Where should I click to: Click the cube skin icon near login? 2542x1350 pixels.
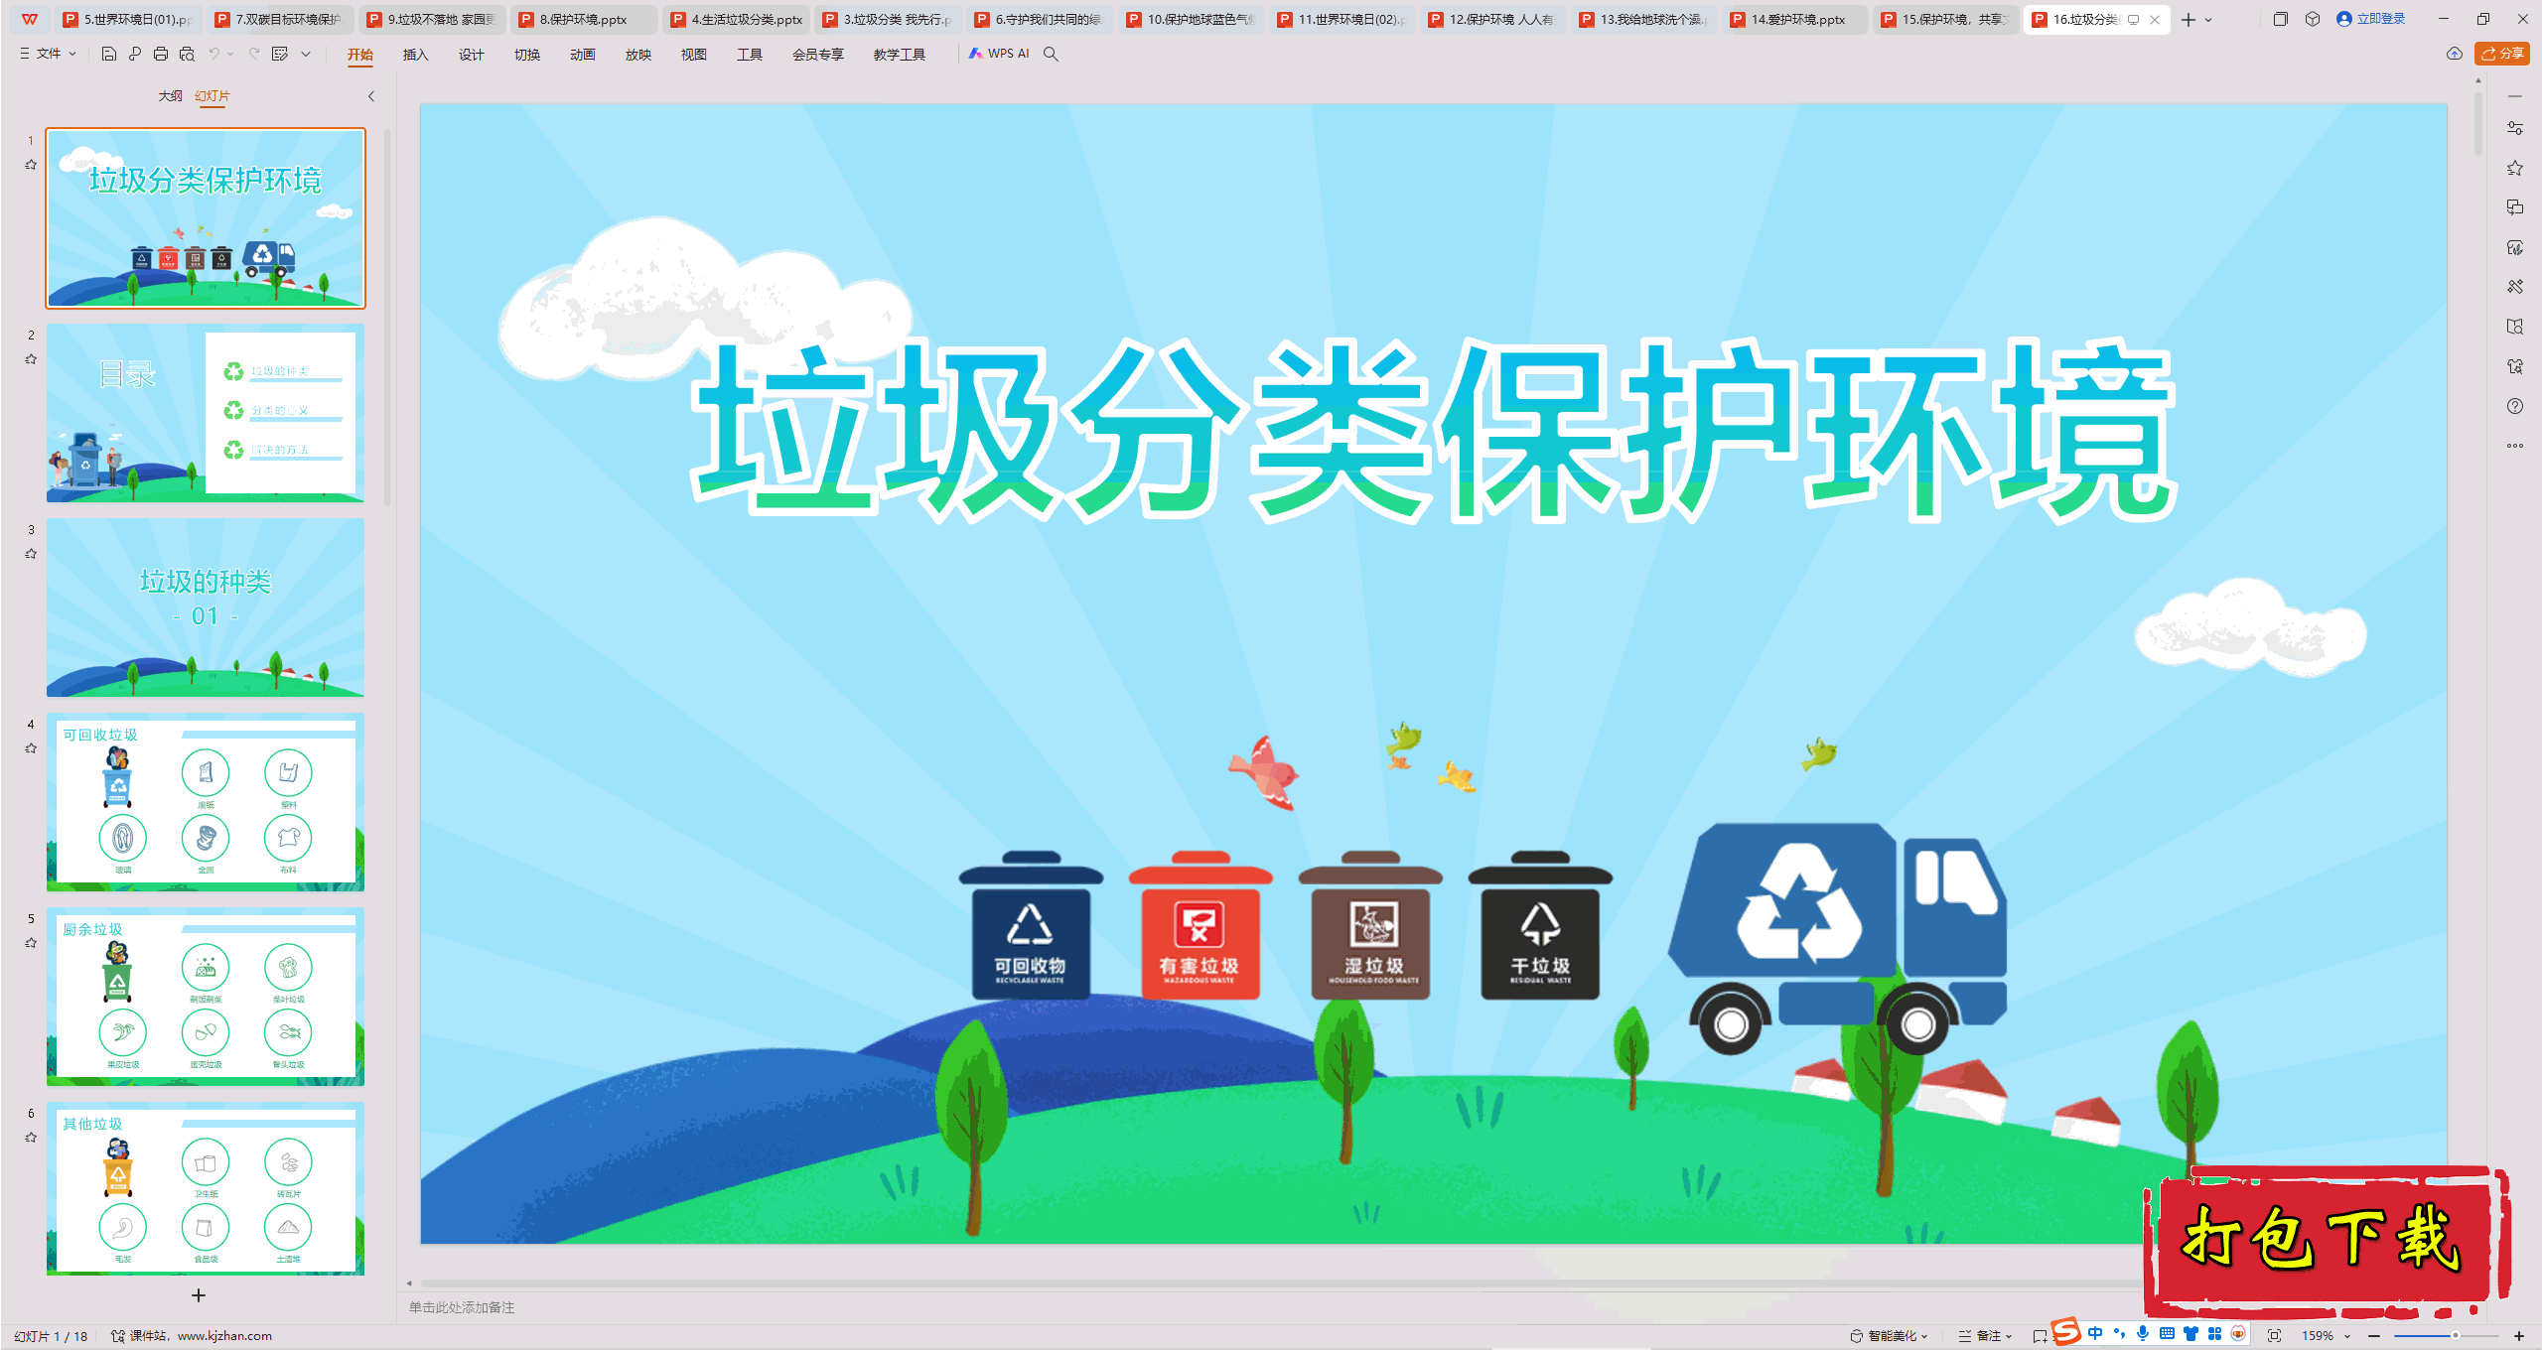(2313, 19)
